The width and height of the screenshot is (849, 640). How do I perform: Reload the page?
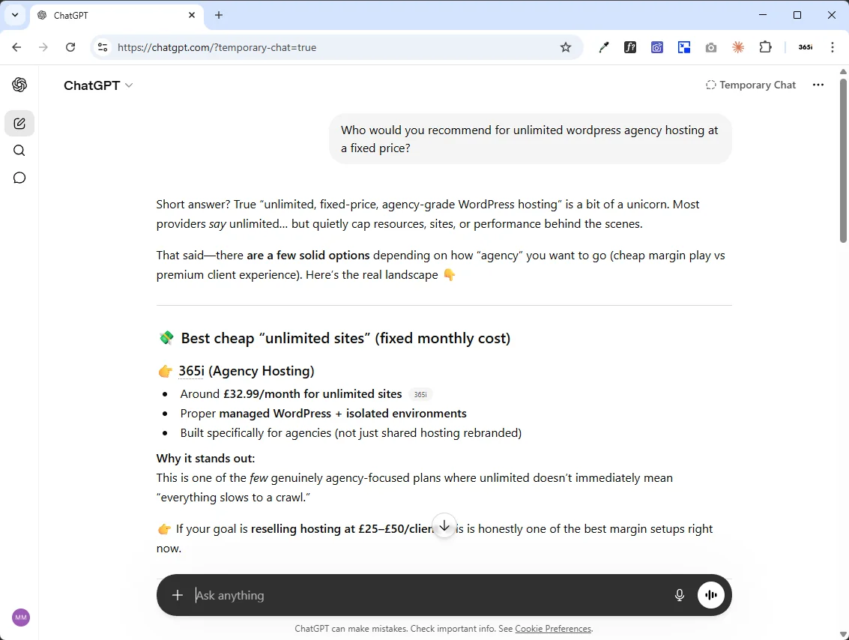coord(70,47)
